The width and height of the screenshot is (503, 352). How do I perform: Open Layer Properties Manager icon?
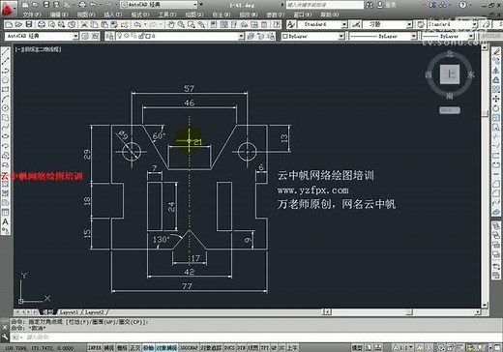pyautogui.click(x=109, y=36)
